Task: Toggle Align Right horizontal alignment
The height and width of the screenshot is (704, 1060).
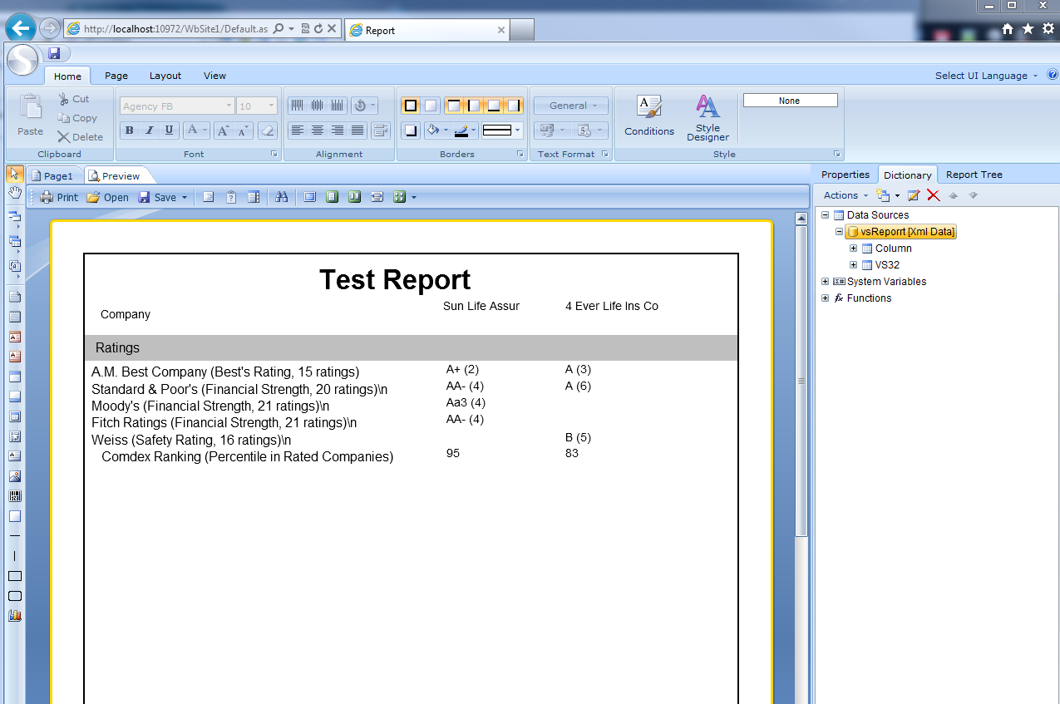Action: (x=337, y=130)
